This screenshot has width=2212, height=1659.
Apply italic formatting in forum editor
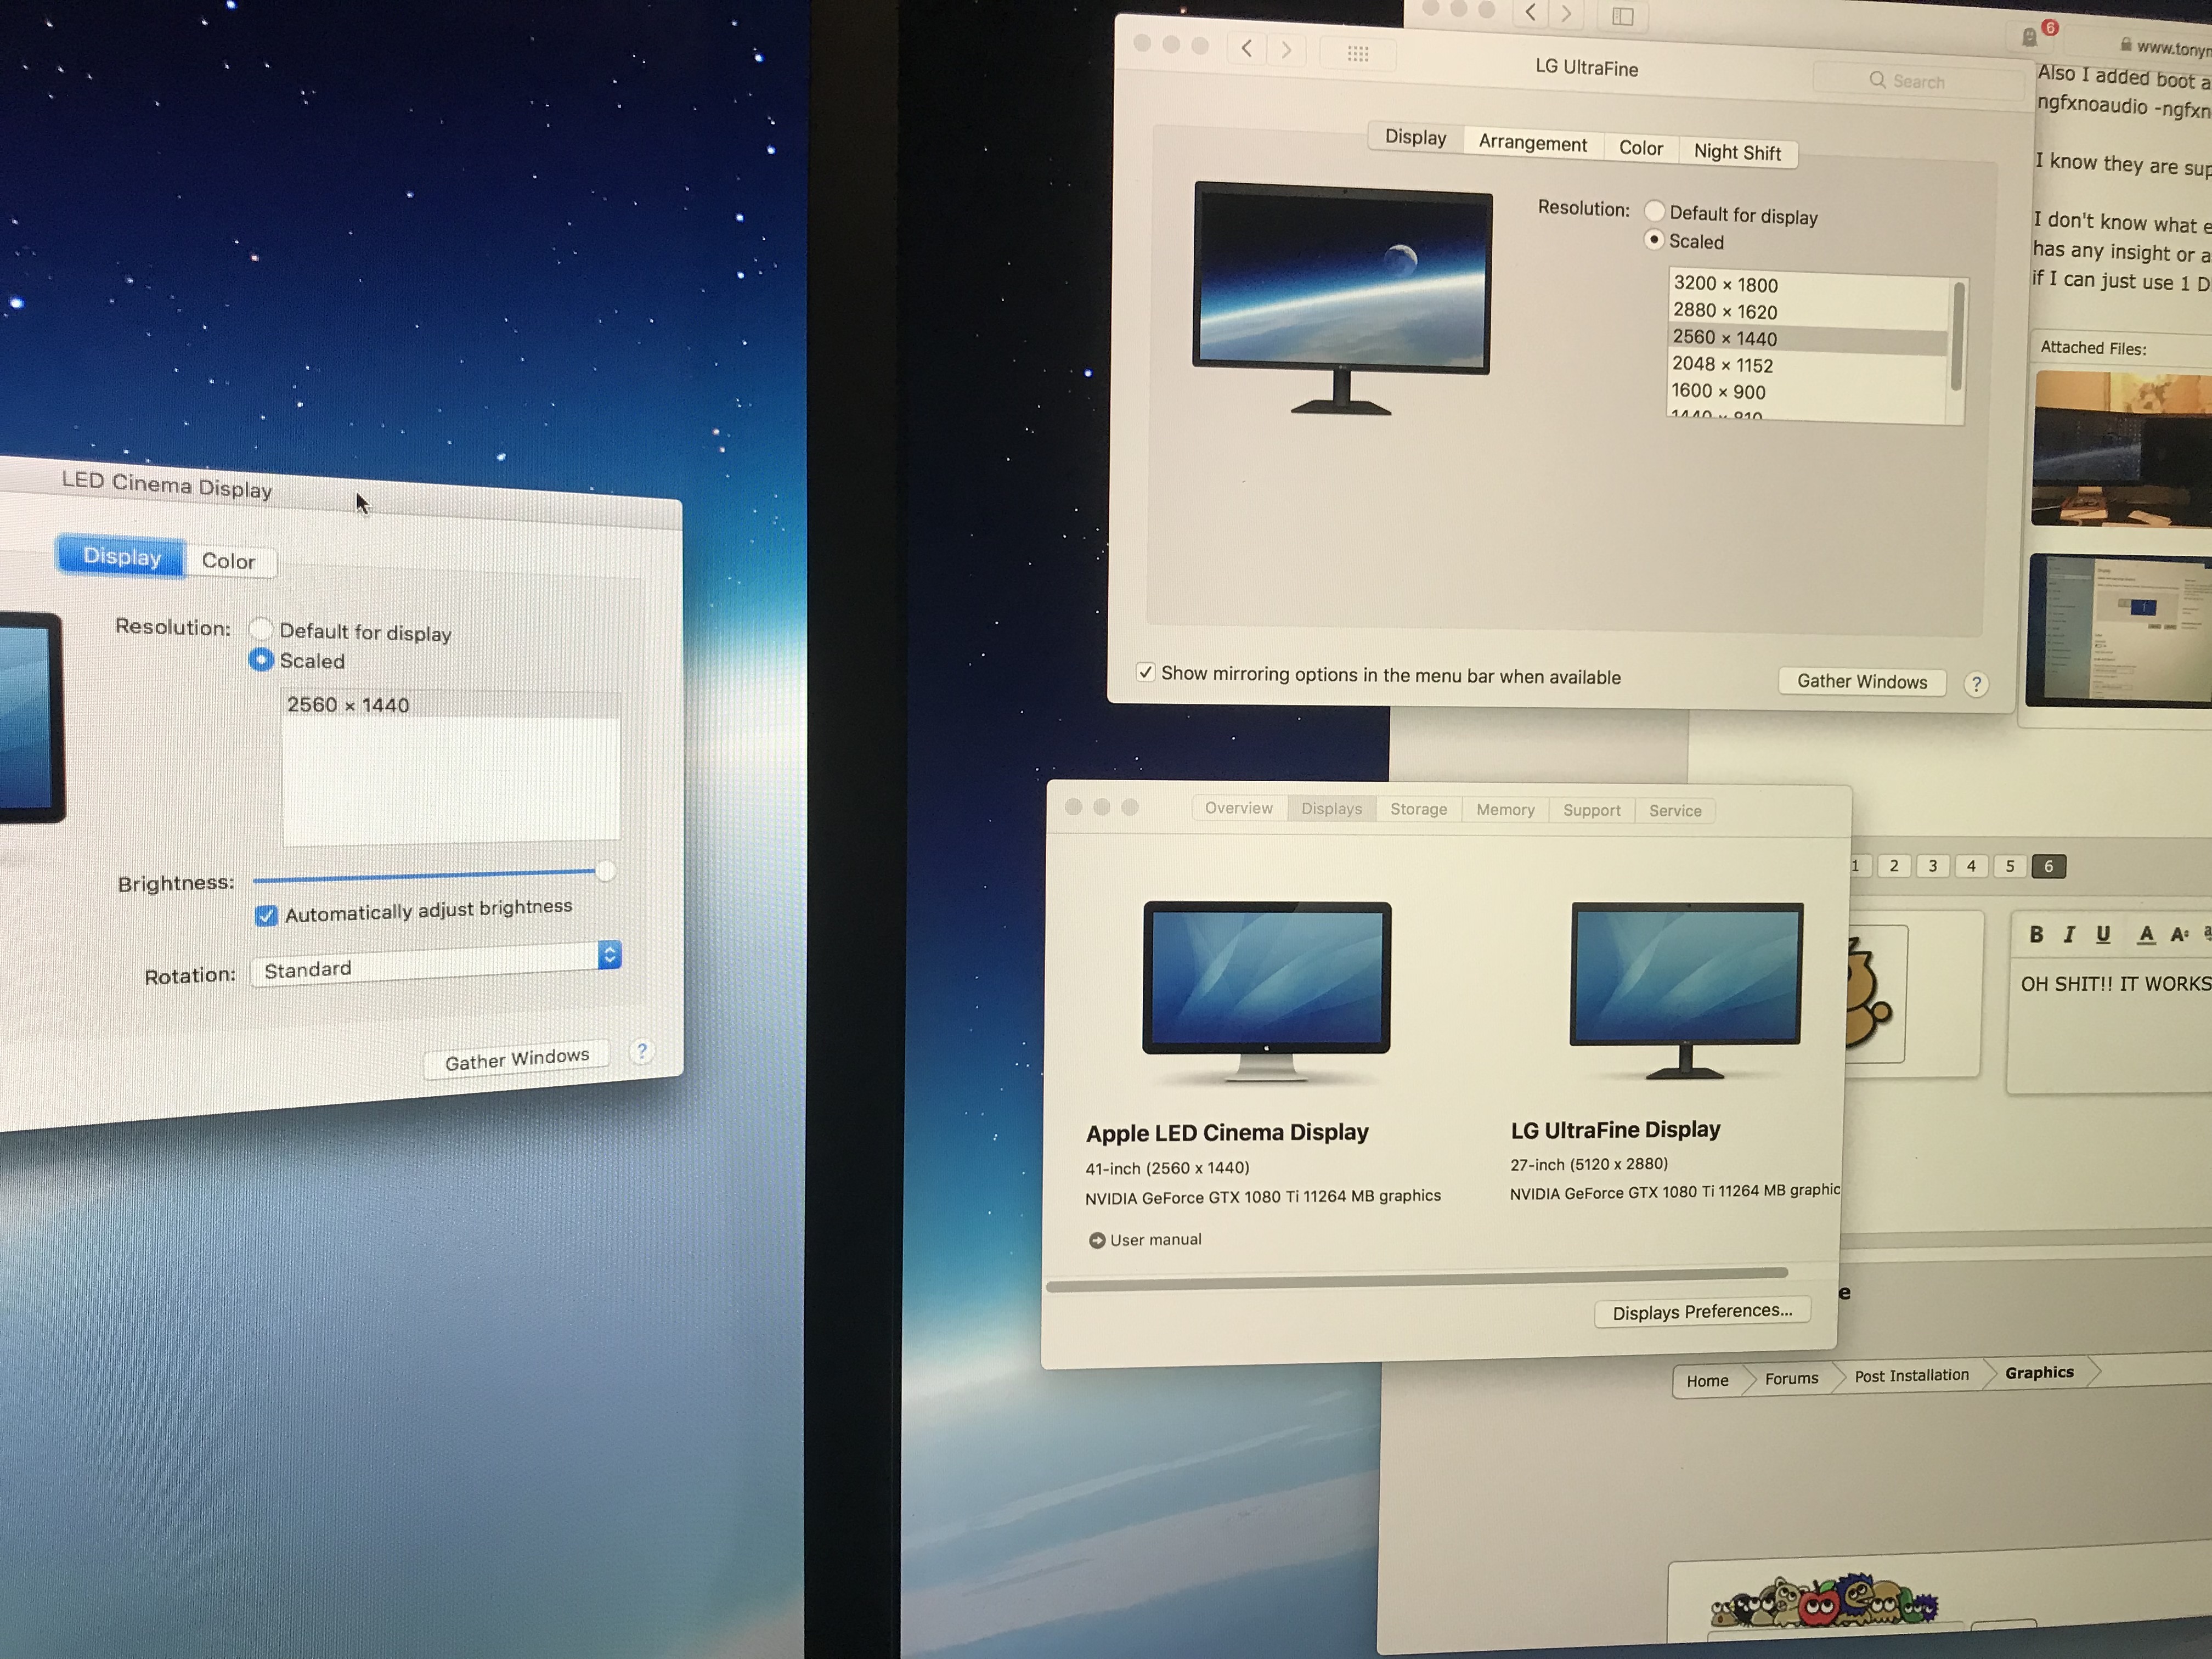[2069, 934]
